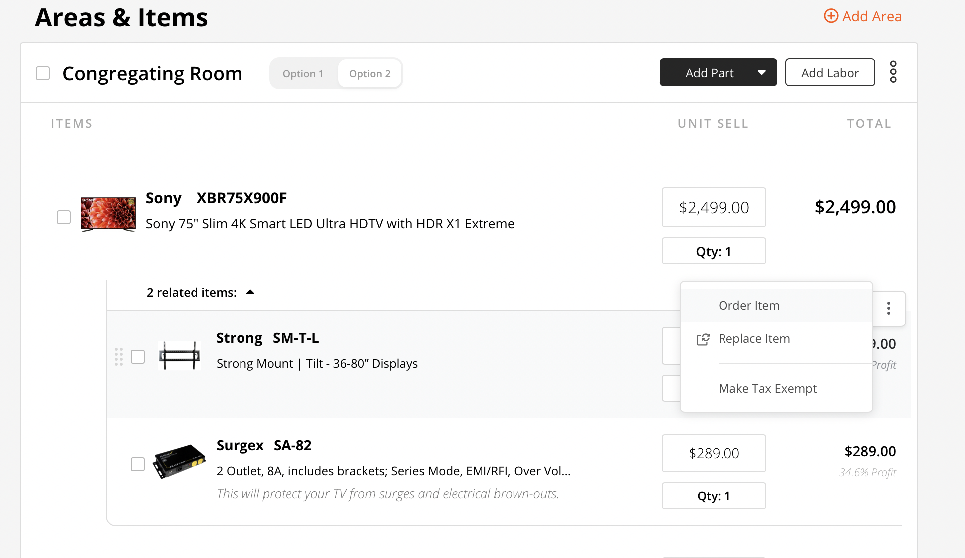Click the Sony $2,499.00 total amount
The image size is (965, 558).
click(855, 207)
